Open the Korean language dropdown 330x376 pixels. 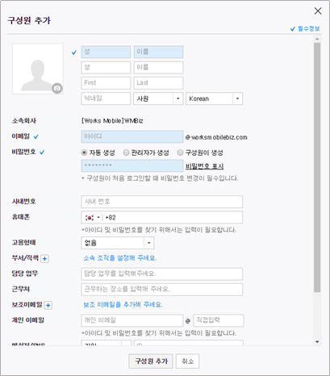215,98
